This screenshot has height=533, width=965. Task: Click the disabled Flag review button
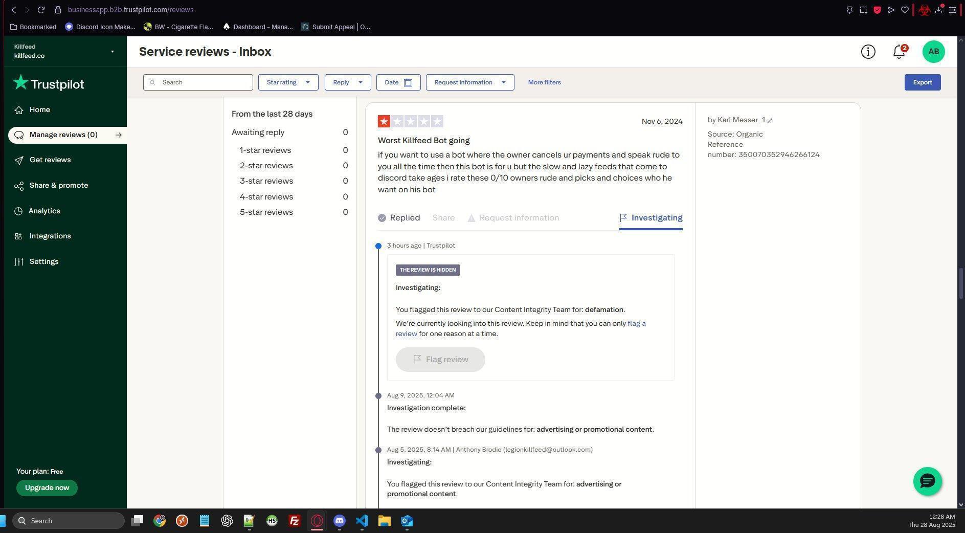(440, 360)
